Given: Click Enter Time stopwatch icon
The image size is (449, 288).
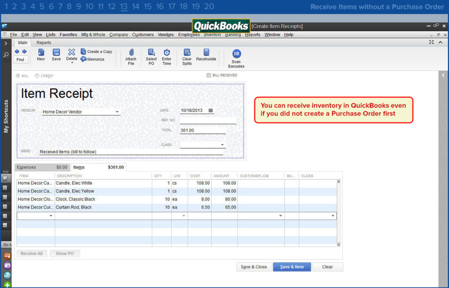Looking at the screenshot, I should pyautogui.click(x=167, y=52).
